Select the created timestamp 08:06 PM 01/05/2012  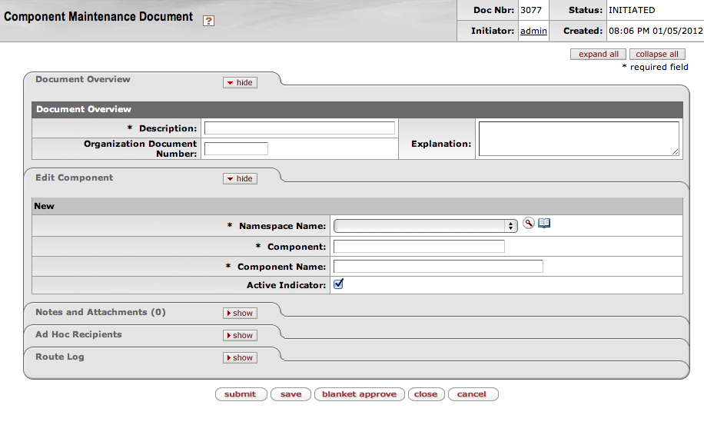click(x=656, y=31)
